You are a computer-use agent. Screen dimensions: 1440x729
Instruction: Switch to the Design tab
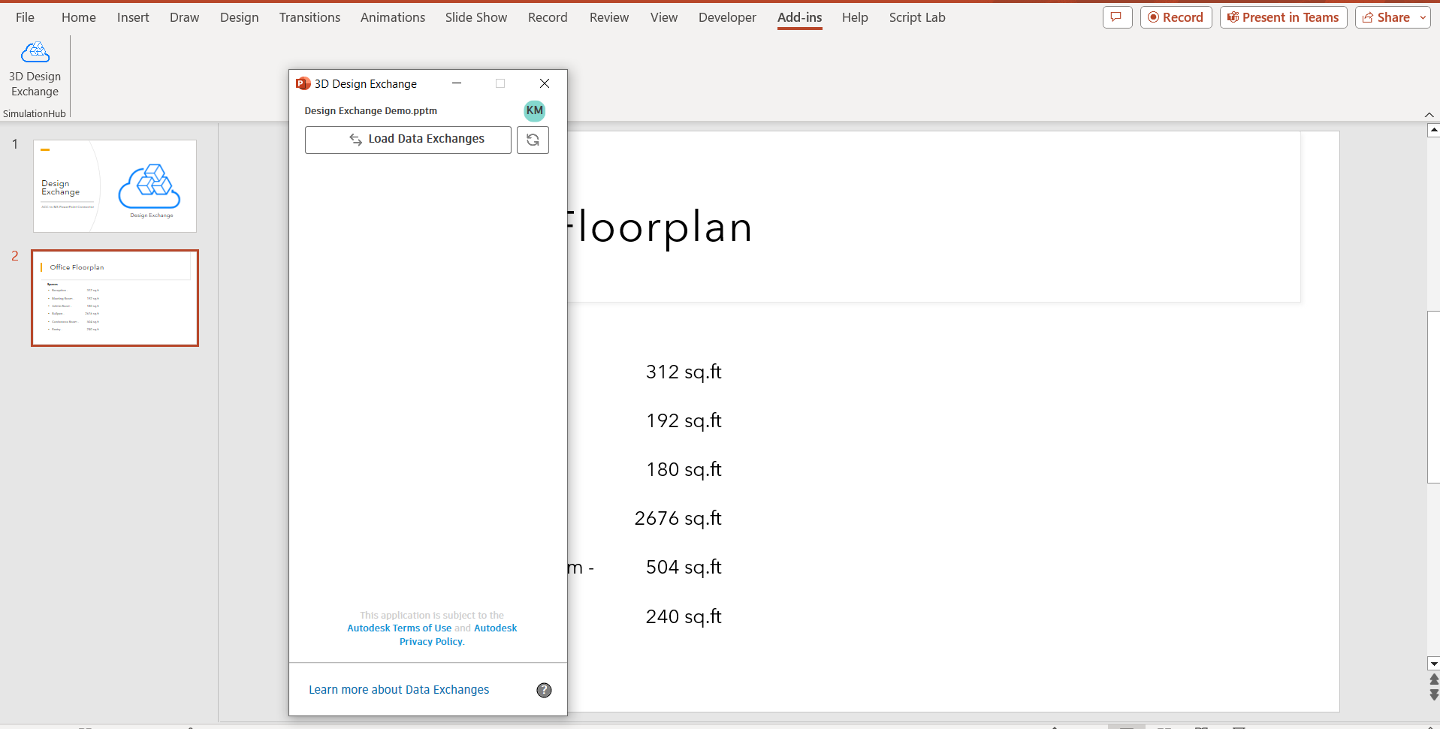tap(240, 17)
